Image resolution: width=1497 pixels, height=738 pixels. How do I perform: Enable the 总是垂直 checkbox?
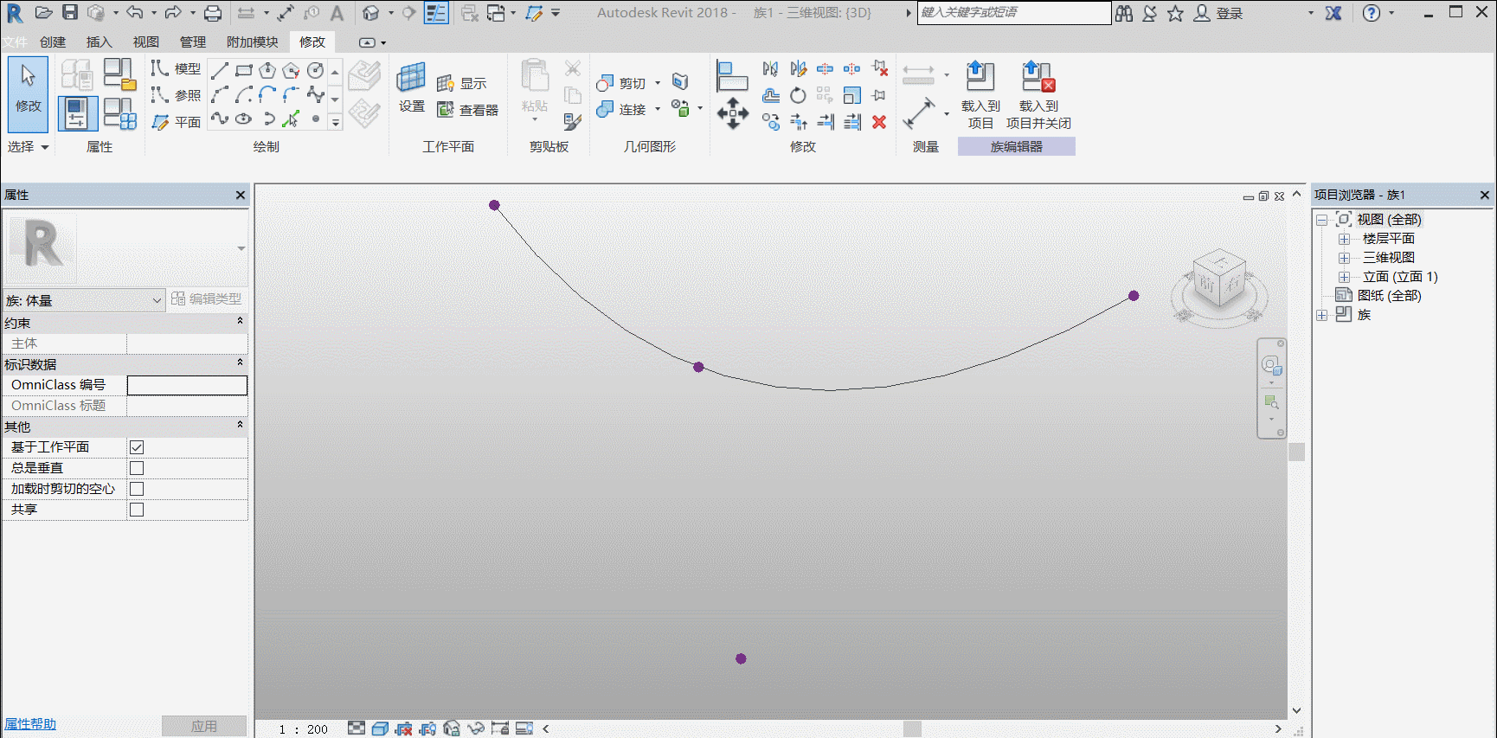coord(137,468)
